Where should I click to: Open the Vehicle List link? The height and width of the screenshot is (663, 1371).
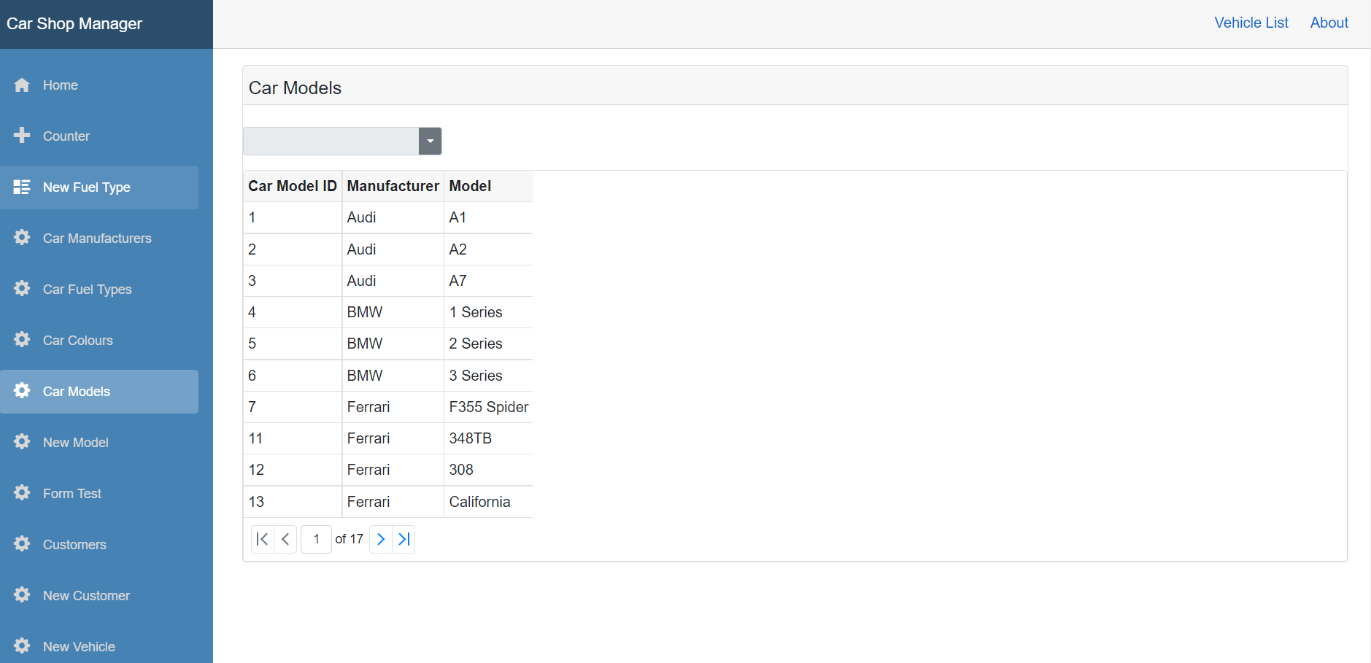1251,23
